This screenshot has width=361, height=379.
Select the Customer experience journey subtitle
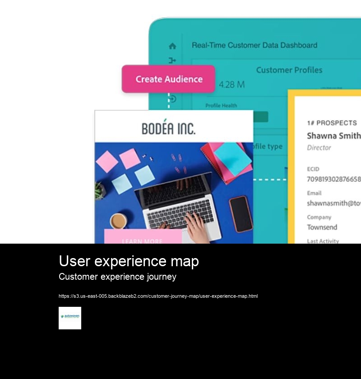click(117, 277)
